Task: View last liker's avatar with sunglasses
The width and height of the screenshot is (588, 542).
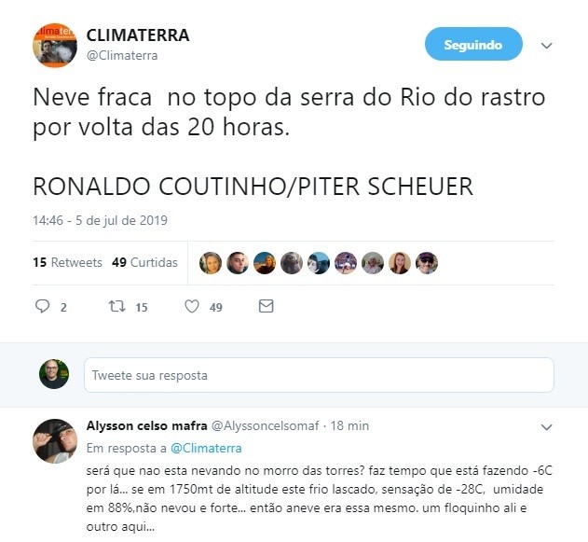Action: pos(427,263)
